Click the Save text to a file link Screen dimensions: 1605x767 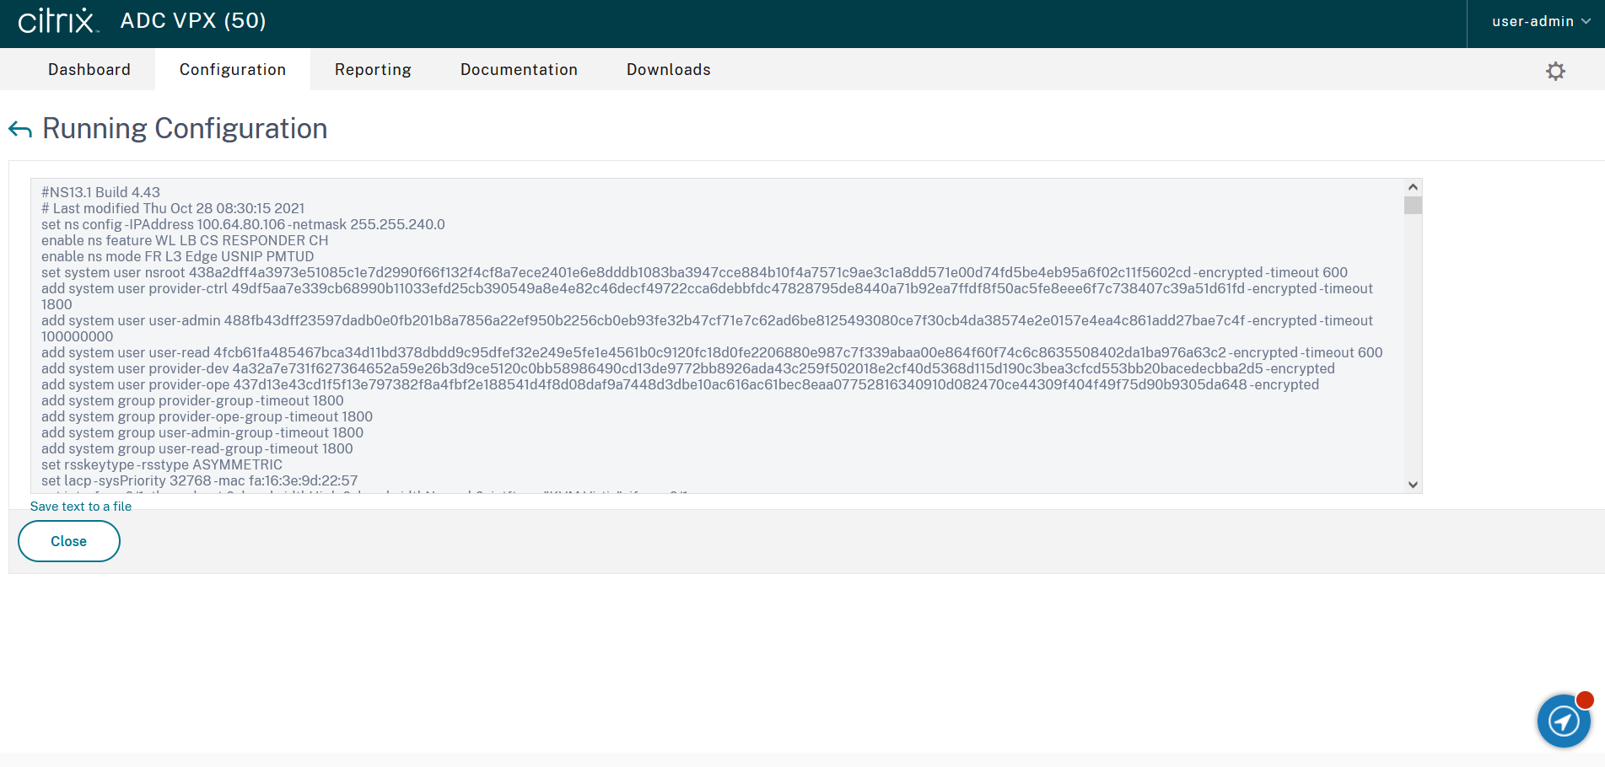[x=81, y=507]
